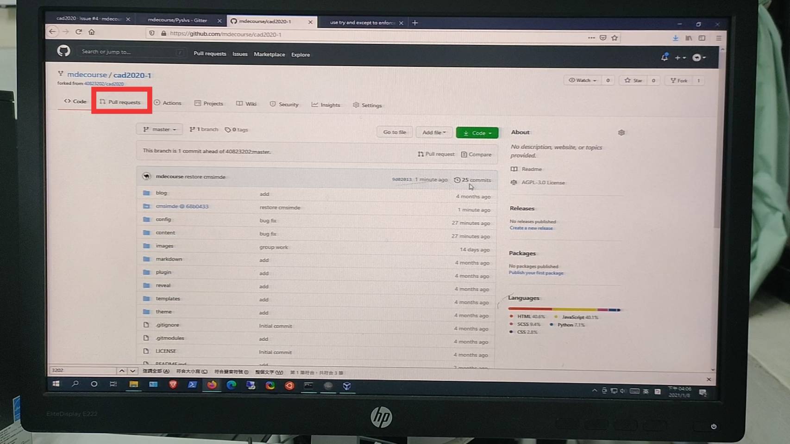Expand the Watch dropdown
Image resolution: width=790 pixels, height=444 pixels.
coord(582,80)
